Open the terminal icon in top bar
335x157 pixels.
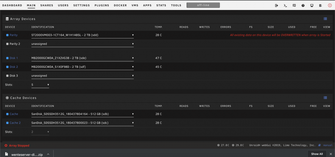[x=285, y=6]
